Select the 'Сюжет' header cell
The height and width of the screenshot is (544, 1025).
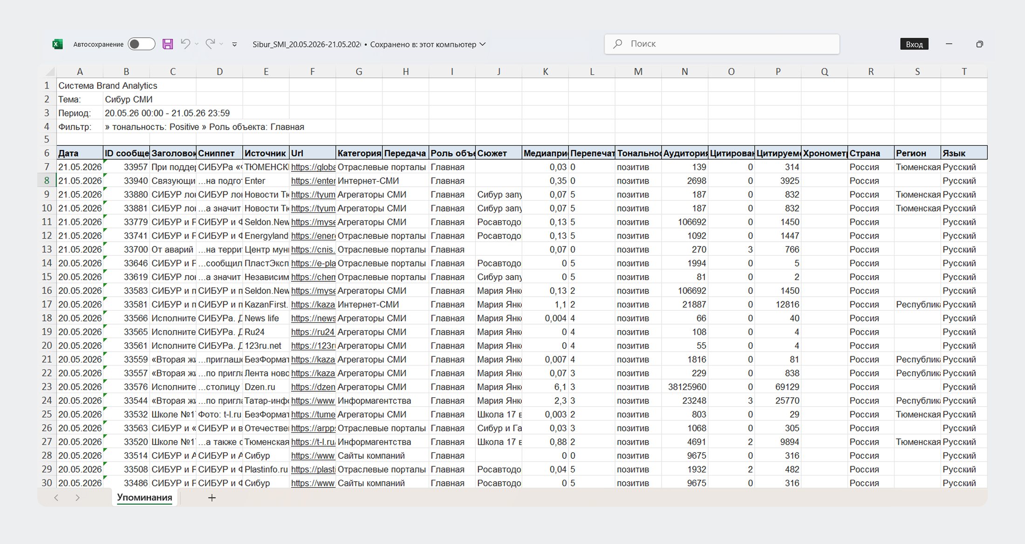(499, 153)
